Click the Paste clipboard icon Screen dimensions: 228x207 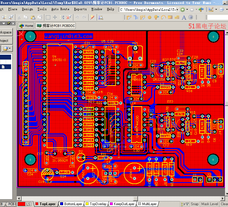point(33,17)
